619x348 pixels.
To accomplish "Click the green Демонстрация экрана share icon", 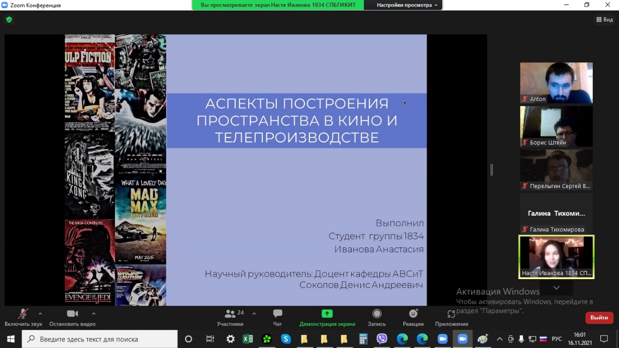I will pyautogui.click(x=327, y=314).
